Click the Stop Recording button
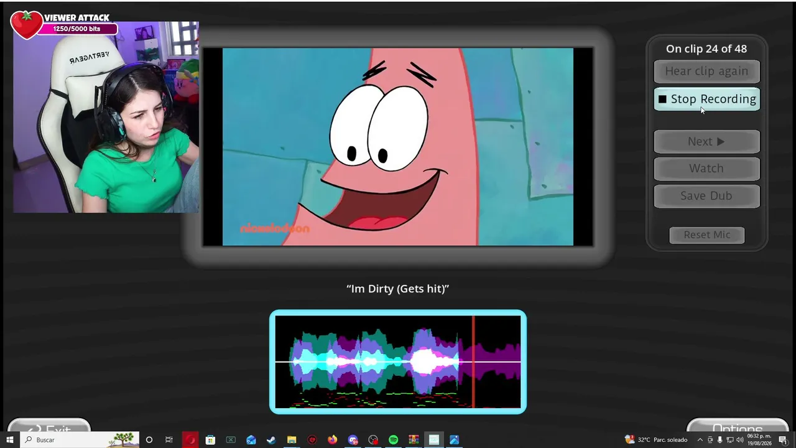Screen dimensions: 796x448 (x=706, y=100)
